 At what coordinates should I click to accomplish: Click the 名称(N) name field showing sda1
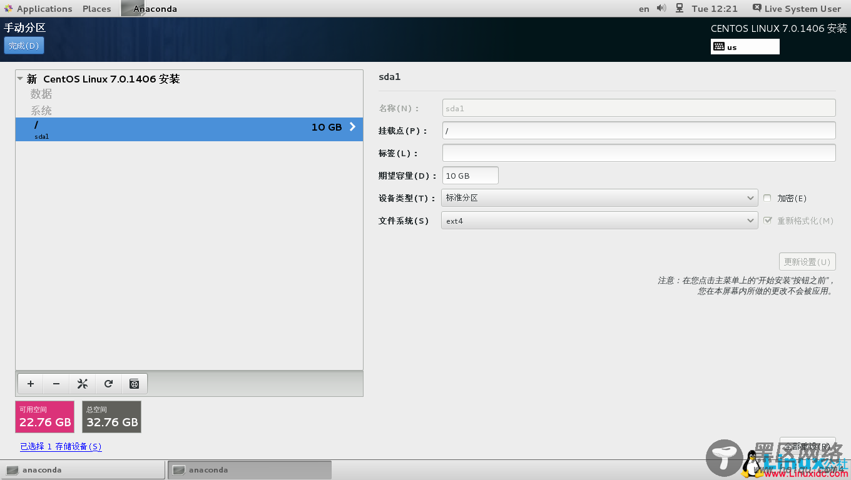click(639, 108)
